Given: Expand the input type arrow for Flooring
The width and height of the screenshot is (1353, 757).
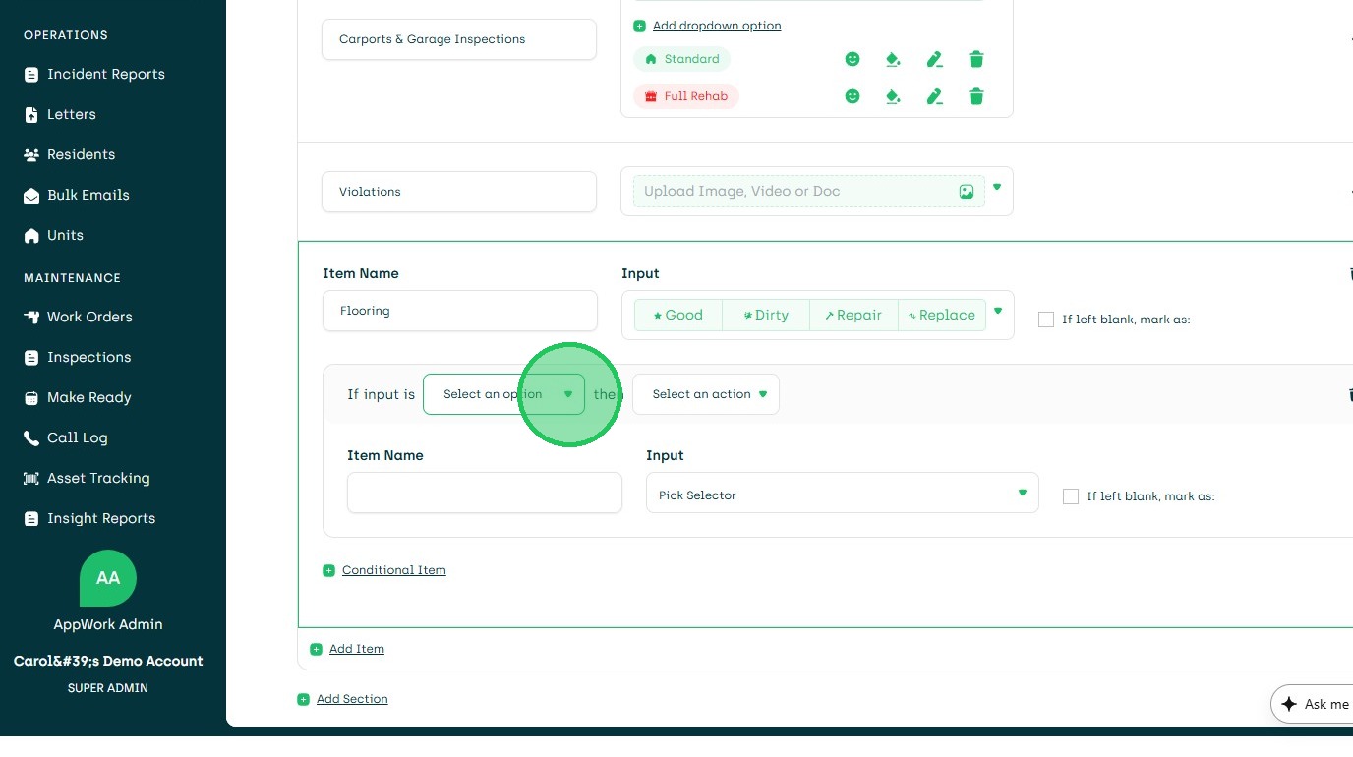Looking at the screenshot, I should coord(998,311).
